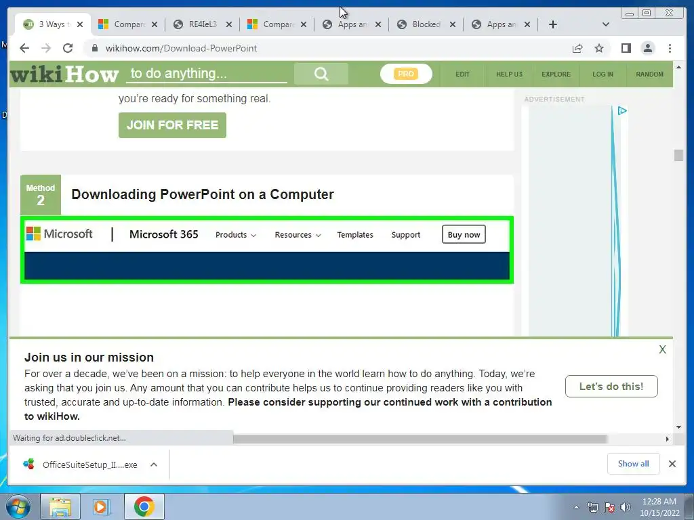Click the Let's do this! button

pos(611,387)
